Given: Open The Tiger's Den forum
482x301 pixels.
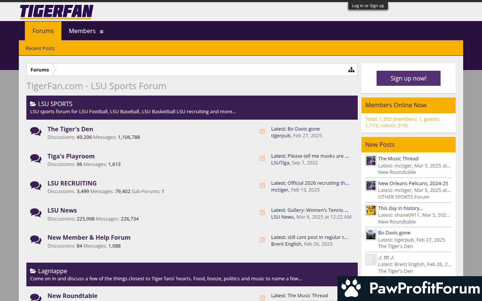Looking at the screenshot, I should 70,129.
